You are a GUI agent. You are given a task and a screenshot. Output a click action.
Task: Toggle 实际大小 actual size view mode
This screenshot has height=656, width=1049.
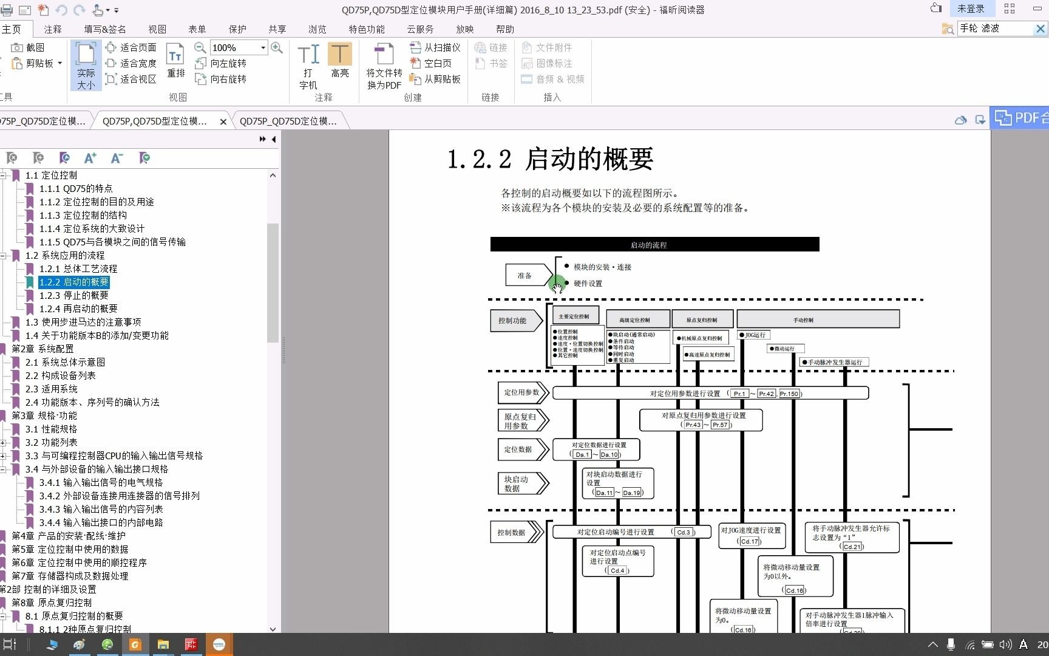point(85,64)
